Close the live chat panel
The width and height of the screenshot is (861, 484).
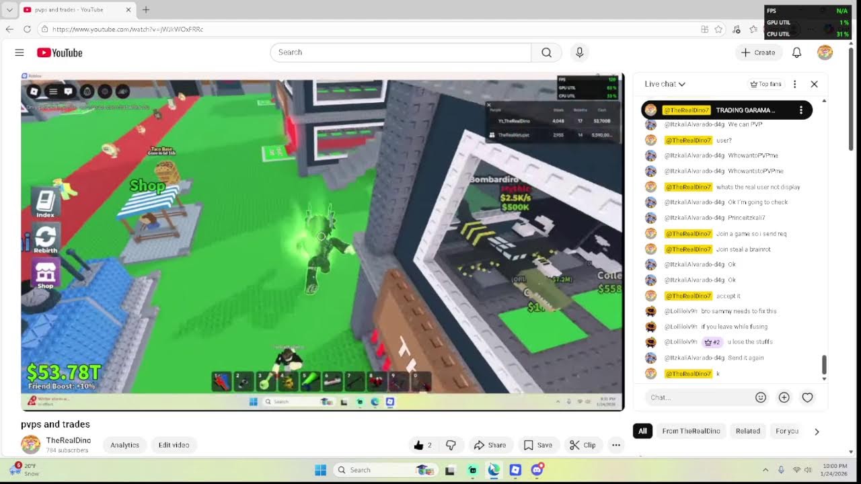tap(814, 84)
